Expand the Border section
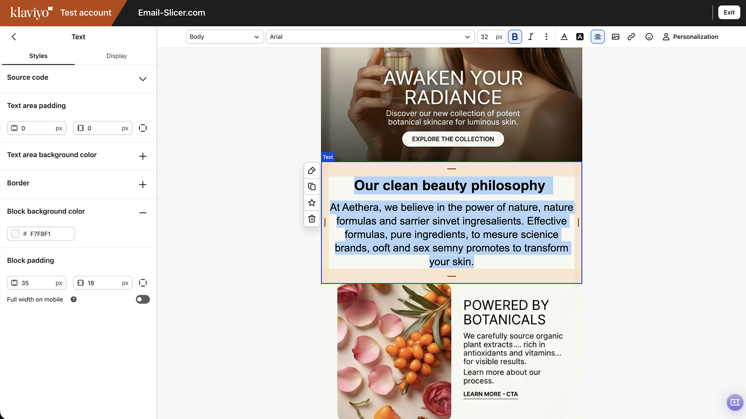Screen dimensions: 746x419 pos(143,184)
